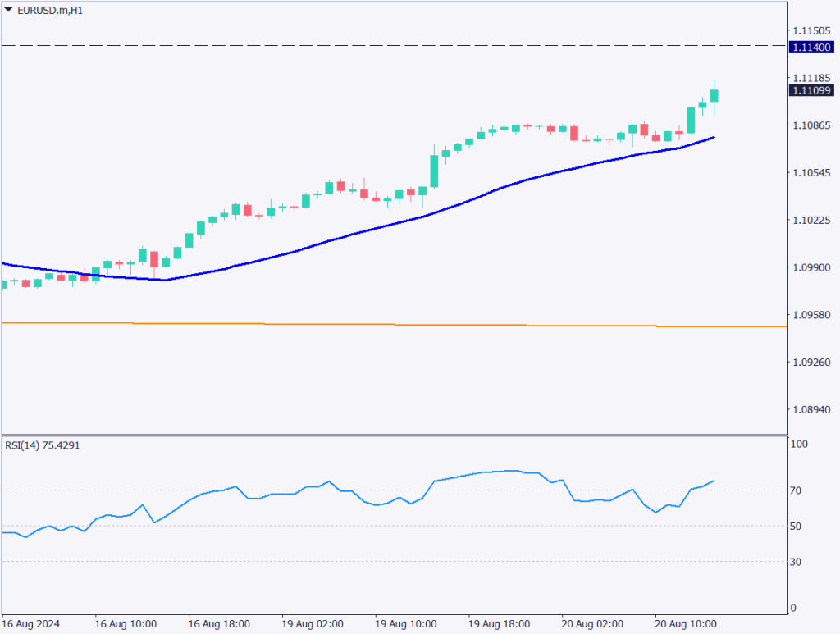This screenshot has height=634, width=840.
Task: Click the current price tag 1.11099
Action: tap(810, 91)
